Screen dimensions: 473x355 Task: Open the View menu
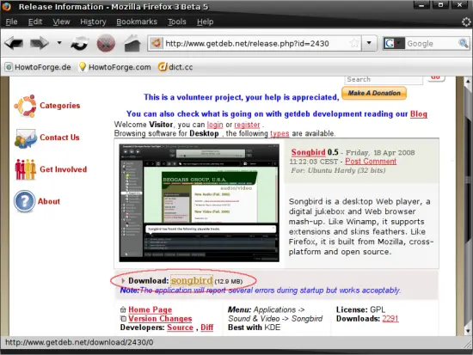(61, 21)
